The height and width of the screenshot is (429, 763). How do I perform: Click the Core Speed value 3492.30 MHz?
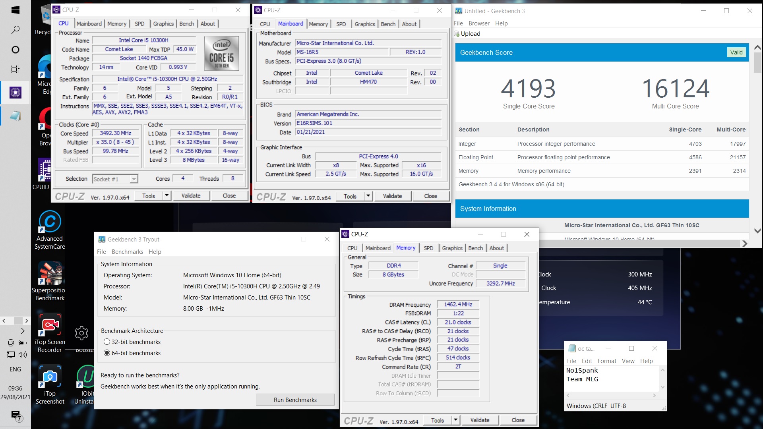coord(116,133)
